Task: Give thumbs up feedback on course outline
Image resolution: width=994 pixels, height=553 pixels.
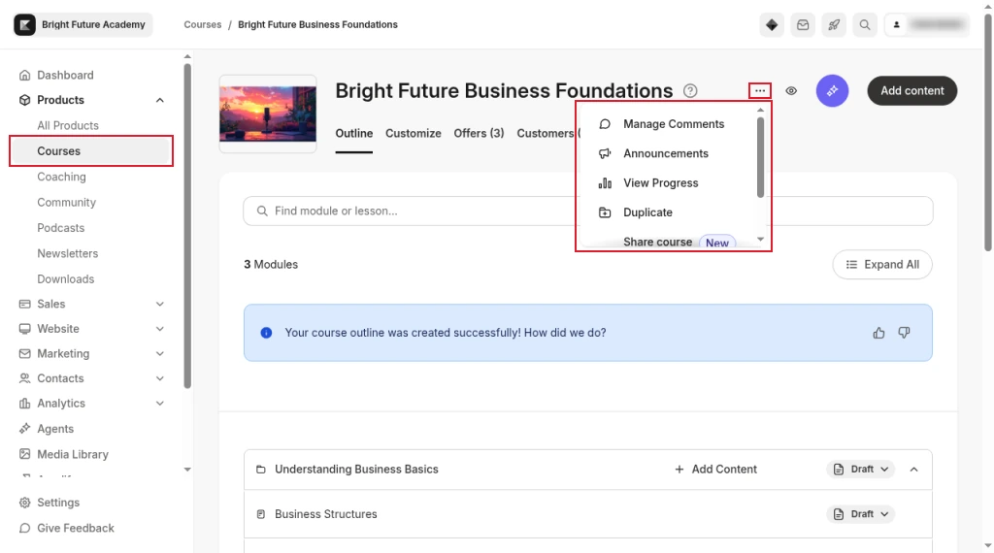Action: [x=878, y=333]
